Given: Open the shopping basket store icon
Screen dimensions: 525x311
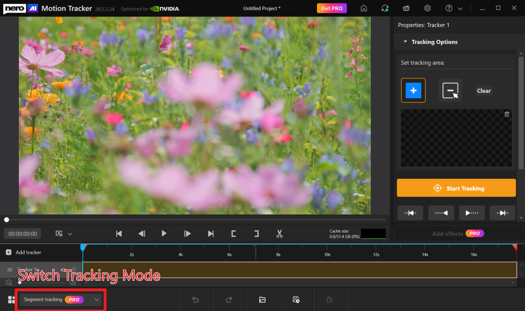Looking at the screenshot, I should [x=406, y=8].
